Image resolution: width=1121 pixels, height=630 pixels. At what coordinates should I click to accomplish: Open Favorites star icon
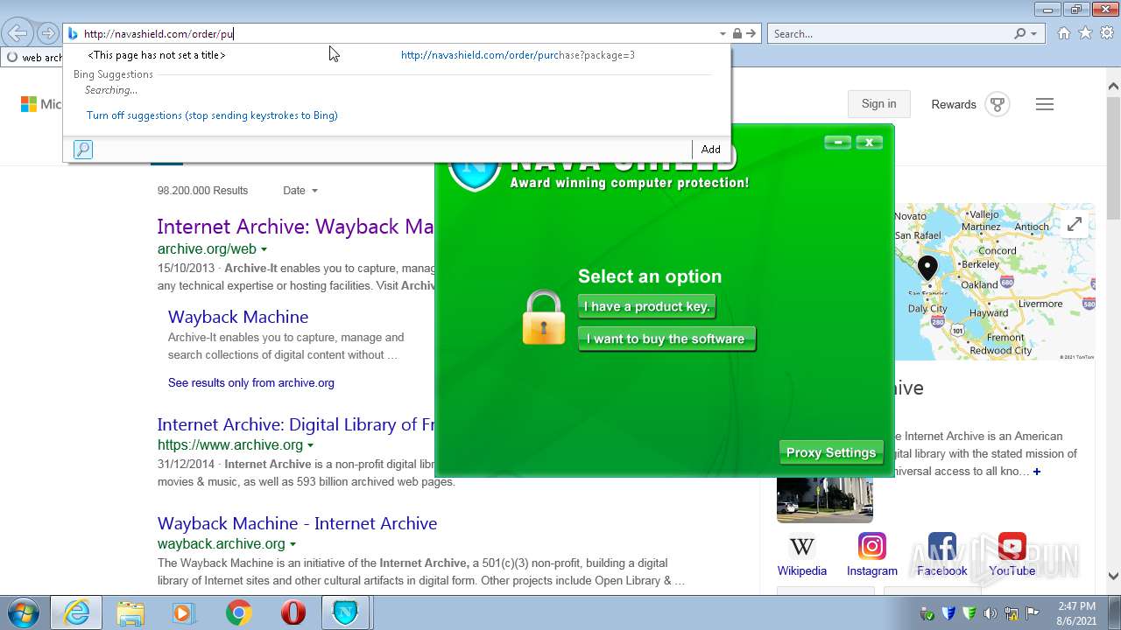(1085, 33)
